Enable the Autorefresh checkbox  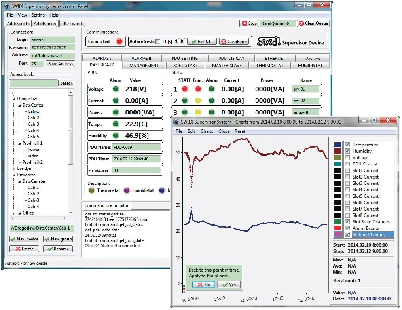[158, 42]
